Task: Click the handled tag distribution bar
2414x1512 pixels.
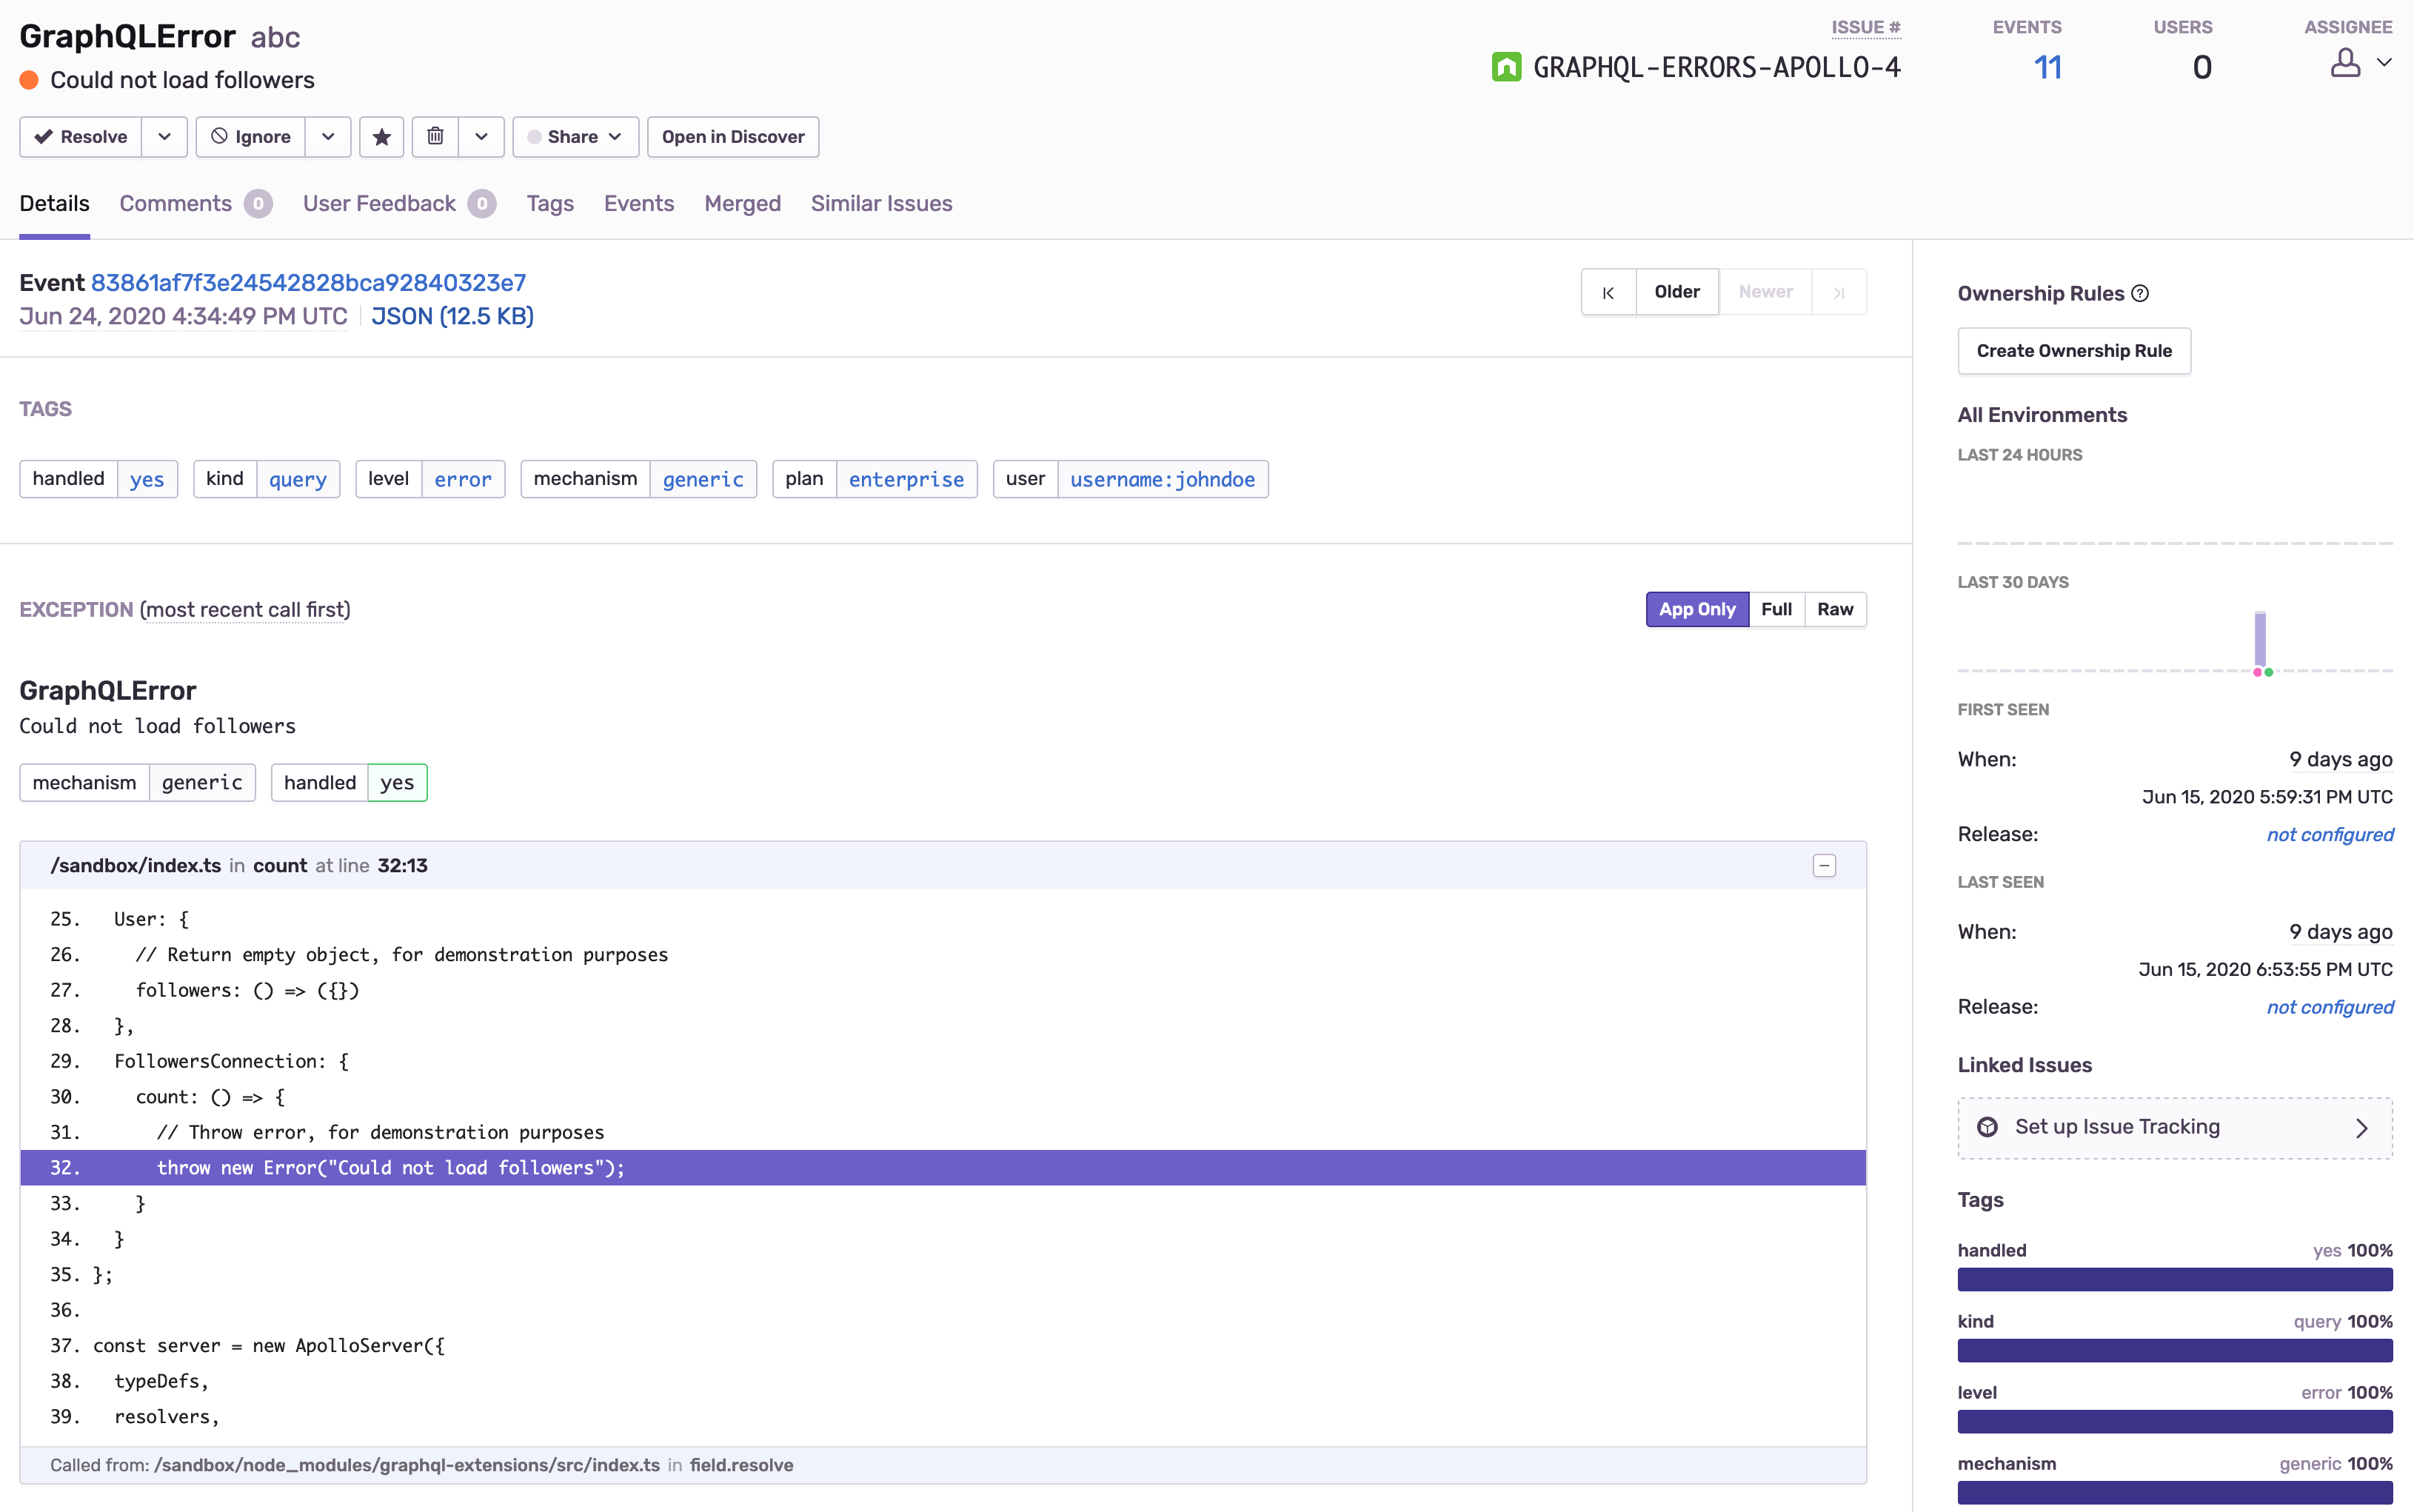Action: [2174, 1279]
